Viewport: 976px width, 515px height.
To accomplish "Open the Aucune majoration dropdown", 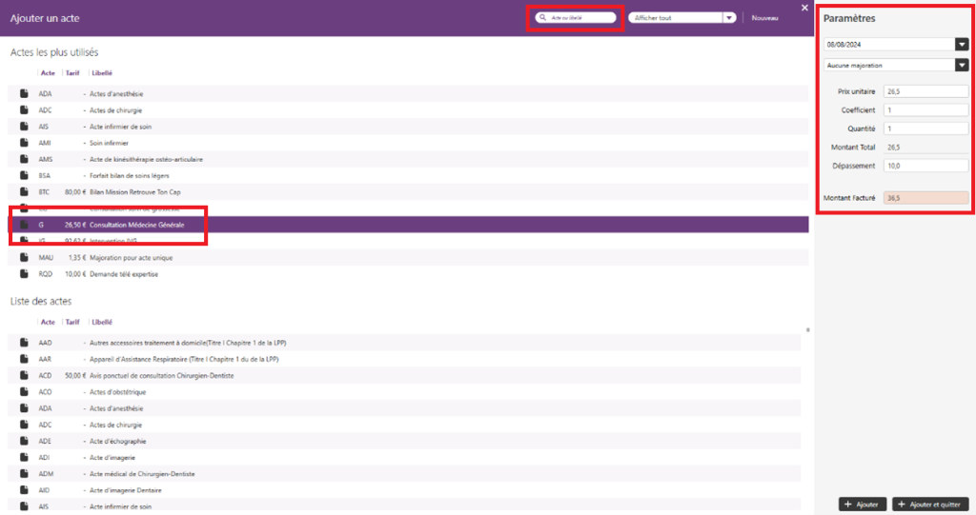I will click(x=961, y=66).
